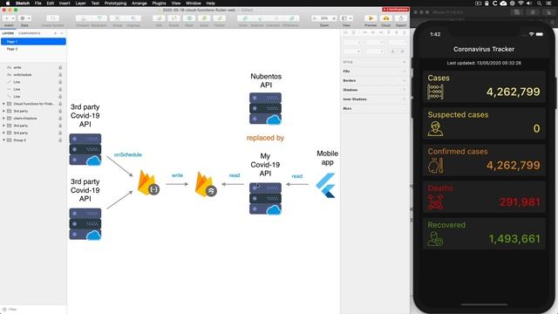The width and height of the screenshot is (558, 314).
Task: Toggle lock on 'write' layer
Action: [60, 67]
